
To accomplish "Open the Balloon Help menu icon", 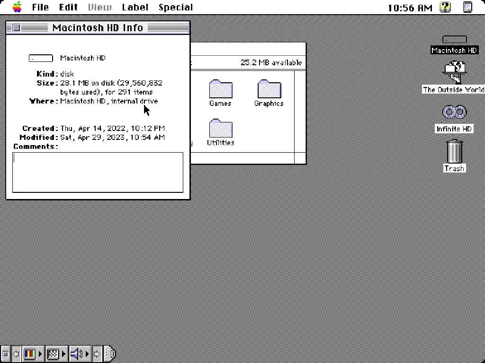I will click(445, 7).
